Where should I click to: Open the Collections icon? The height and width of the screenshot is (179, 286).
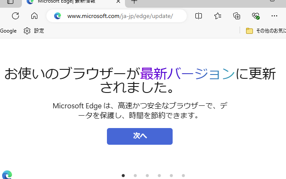coord(237,16)
